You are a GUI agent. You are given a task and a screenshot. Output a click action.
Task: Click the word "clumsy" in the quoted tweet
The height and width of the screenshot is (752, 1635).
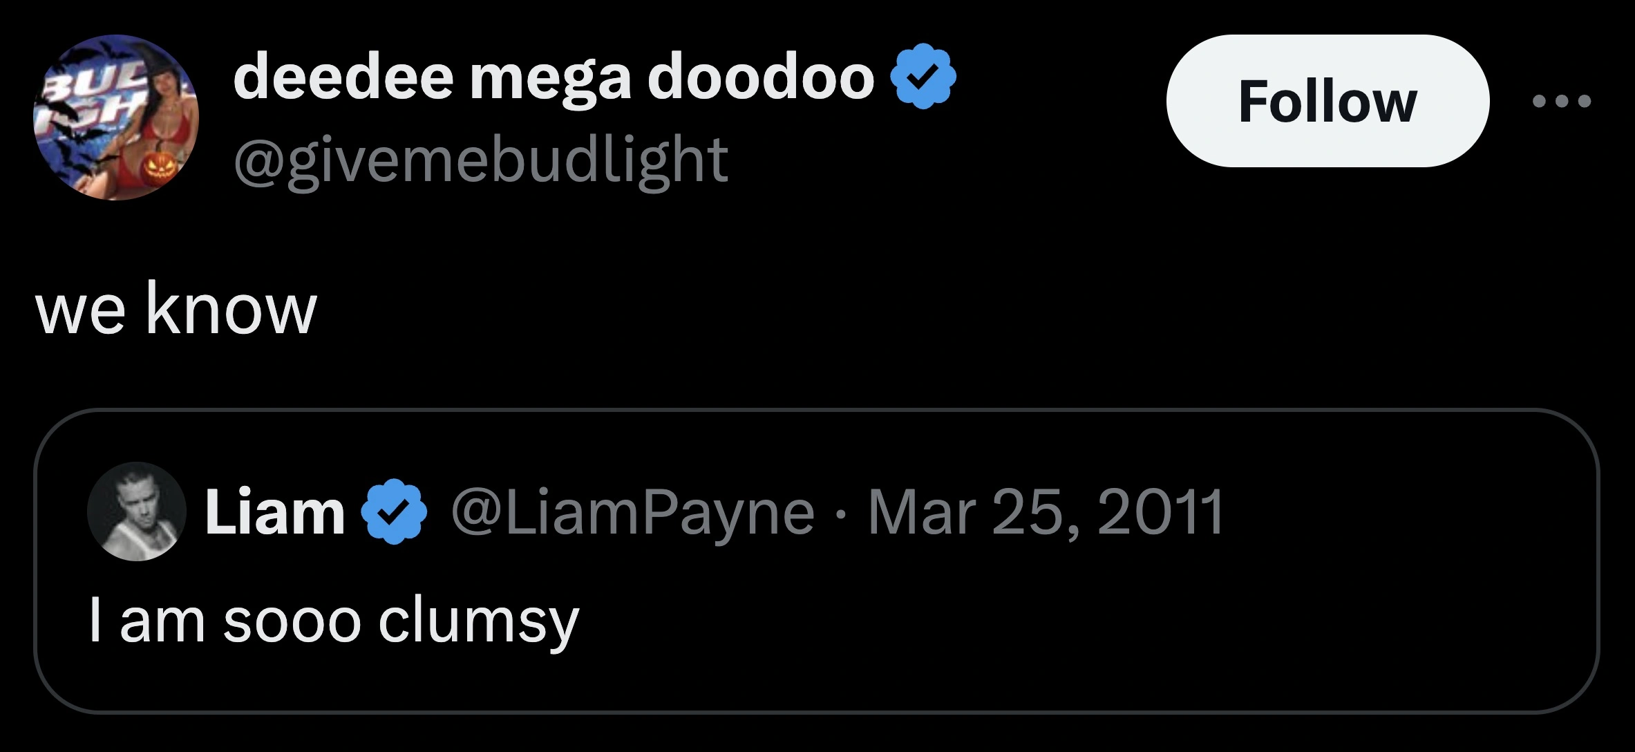point(478,620)
